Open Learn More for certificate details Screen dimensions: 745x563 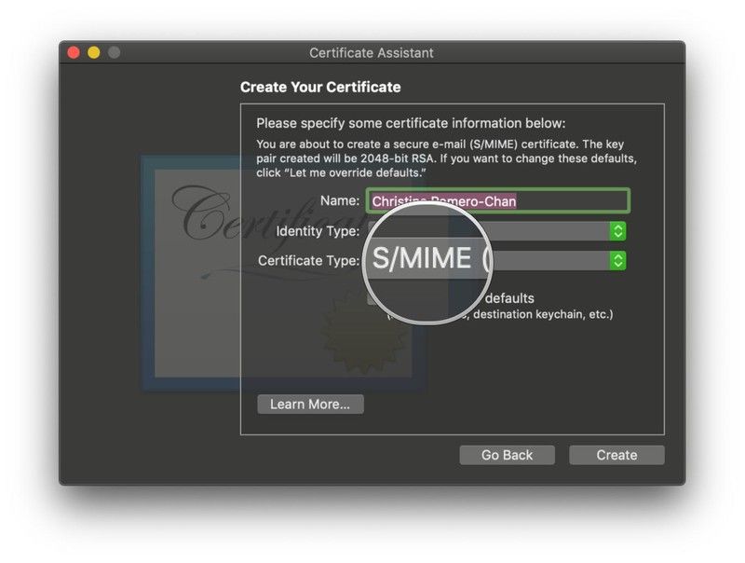click(x=310, y=404)
